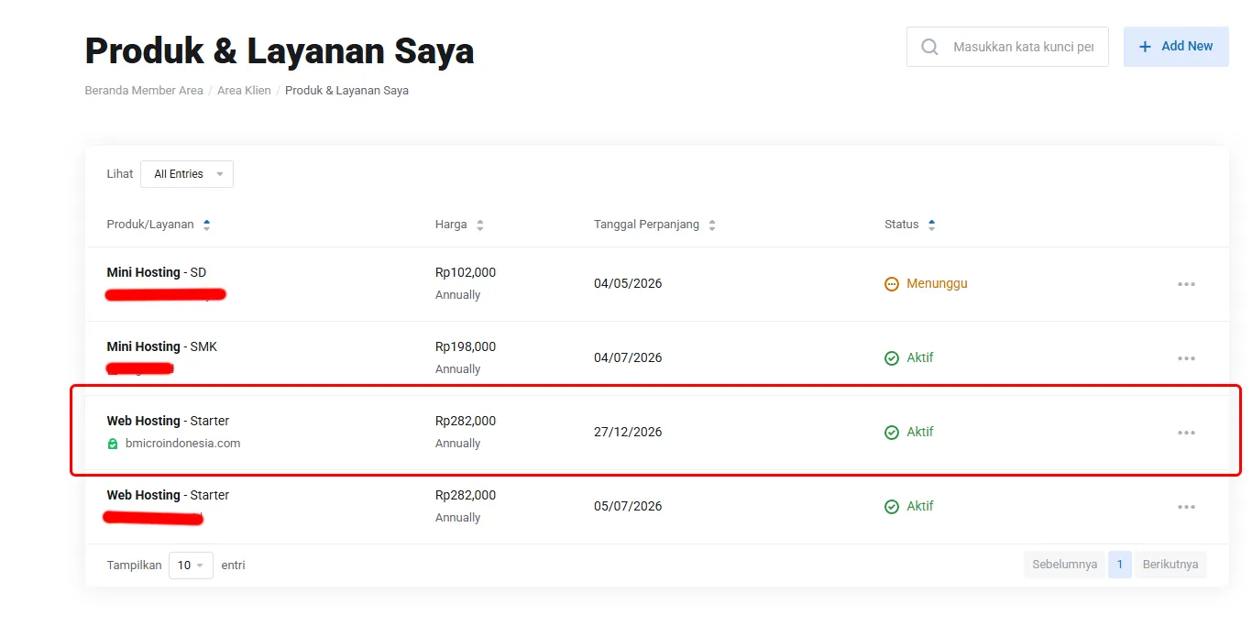
Task: Select pagination page 1
Action: click(x=1120, y=565)
